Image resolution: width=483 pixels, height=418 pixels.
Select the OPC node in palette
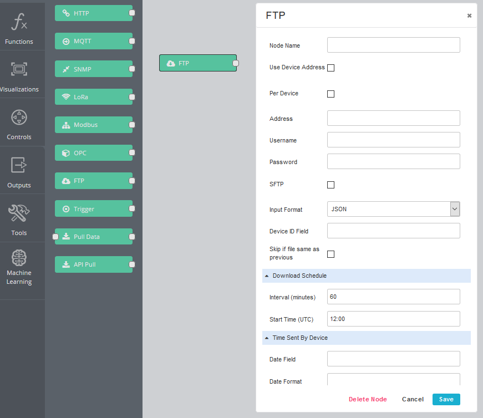point(94,152)
